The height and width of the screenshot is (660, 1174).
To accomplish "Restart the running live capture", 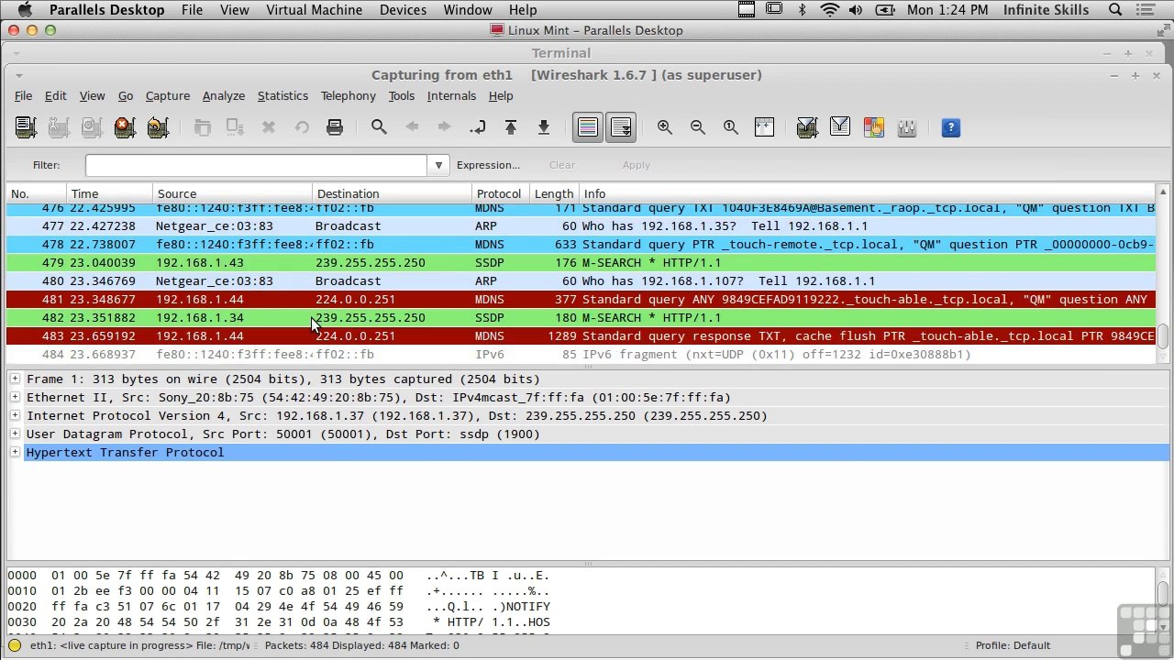I will tap(158, 127).
